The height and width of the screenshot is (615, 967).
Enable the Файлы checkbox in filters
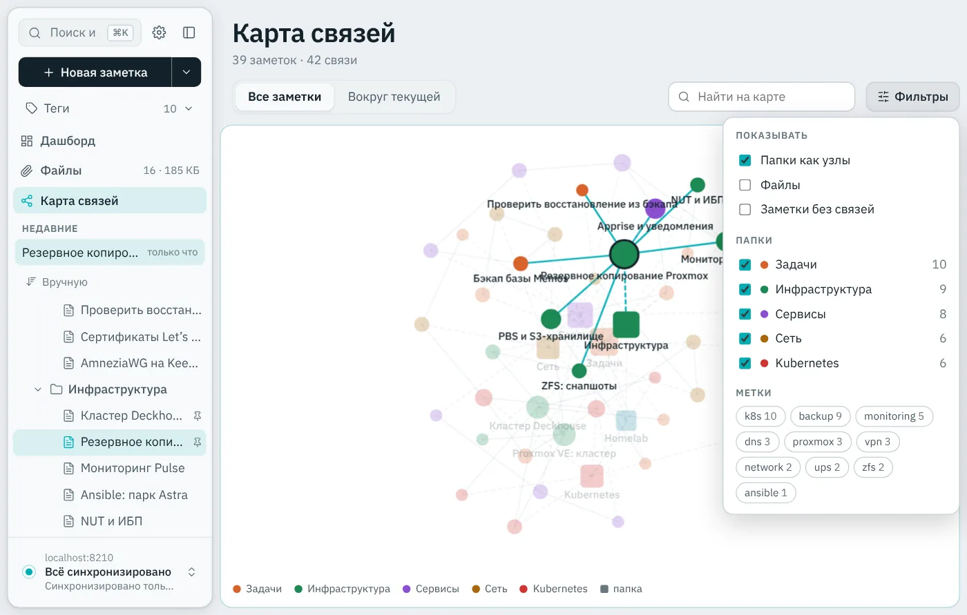pos(745,185)
